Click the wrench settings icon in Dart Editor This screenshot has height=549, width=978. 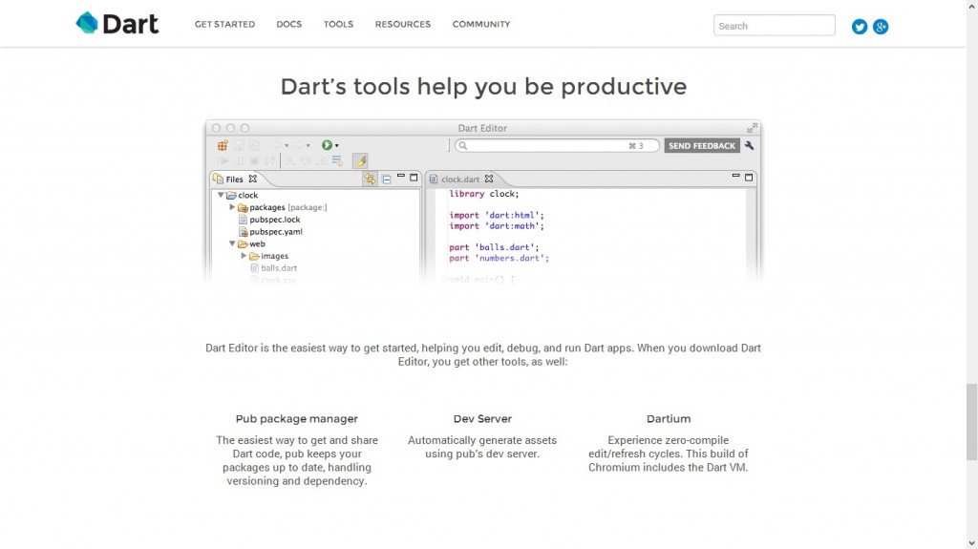click(x=750, y=146)
